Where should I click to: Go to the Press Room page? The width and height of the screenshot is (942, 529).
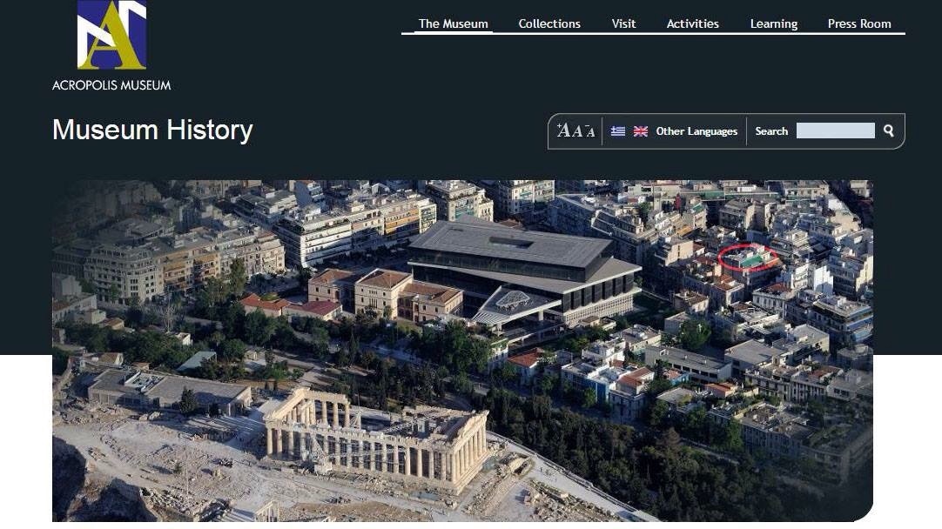tap(859, 23)
